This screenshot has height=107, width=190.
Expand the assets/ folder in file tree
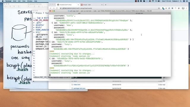point(39,25)
